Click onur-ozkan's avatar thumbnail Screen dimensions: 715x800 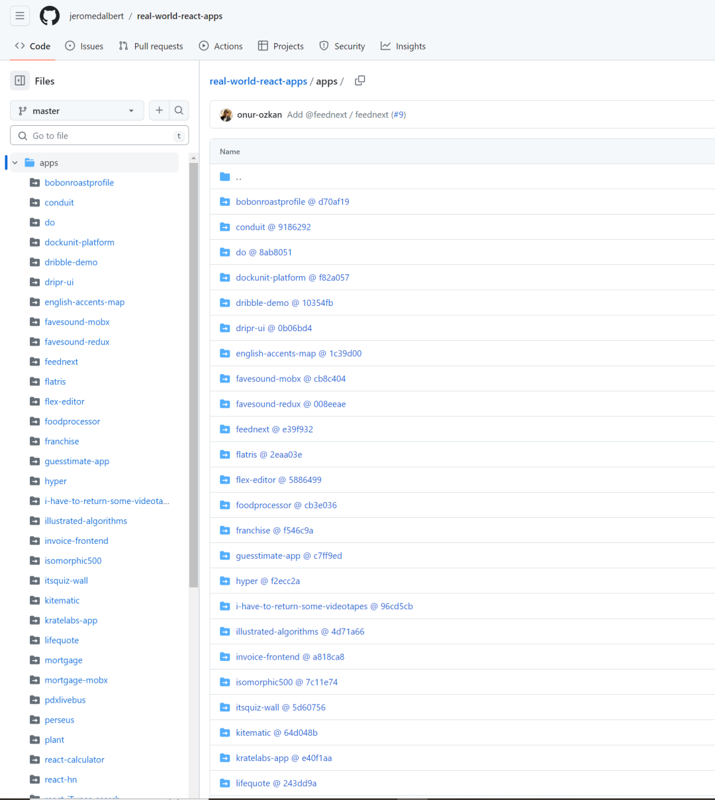click(x=226, y=115)
